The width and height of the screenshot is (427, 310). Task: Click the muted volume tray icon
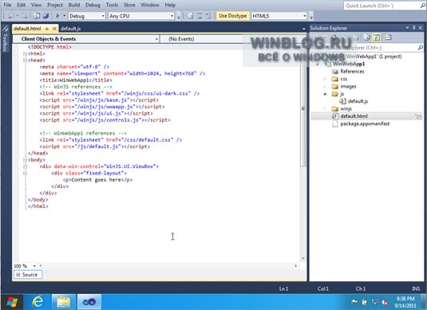(x=385, y=302)
